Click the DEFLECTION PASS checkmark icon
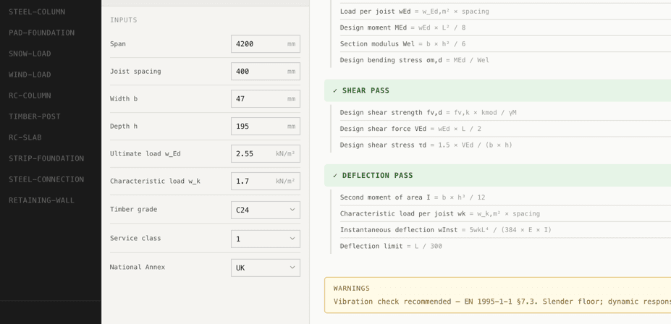The width and height of the screenshot is (671, 324). tap(335, 175)
